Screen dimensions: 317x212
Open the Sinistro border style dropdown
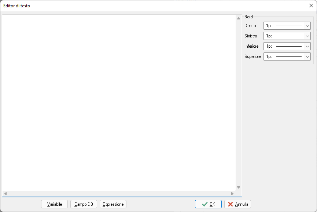click(287, 36)
